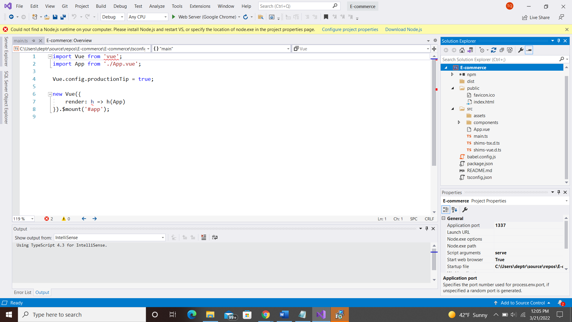Click the error count indicator showing 2

pos(49,219)
